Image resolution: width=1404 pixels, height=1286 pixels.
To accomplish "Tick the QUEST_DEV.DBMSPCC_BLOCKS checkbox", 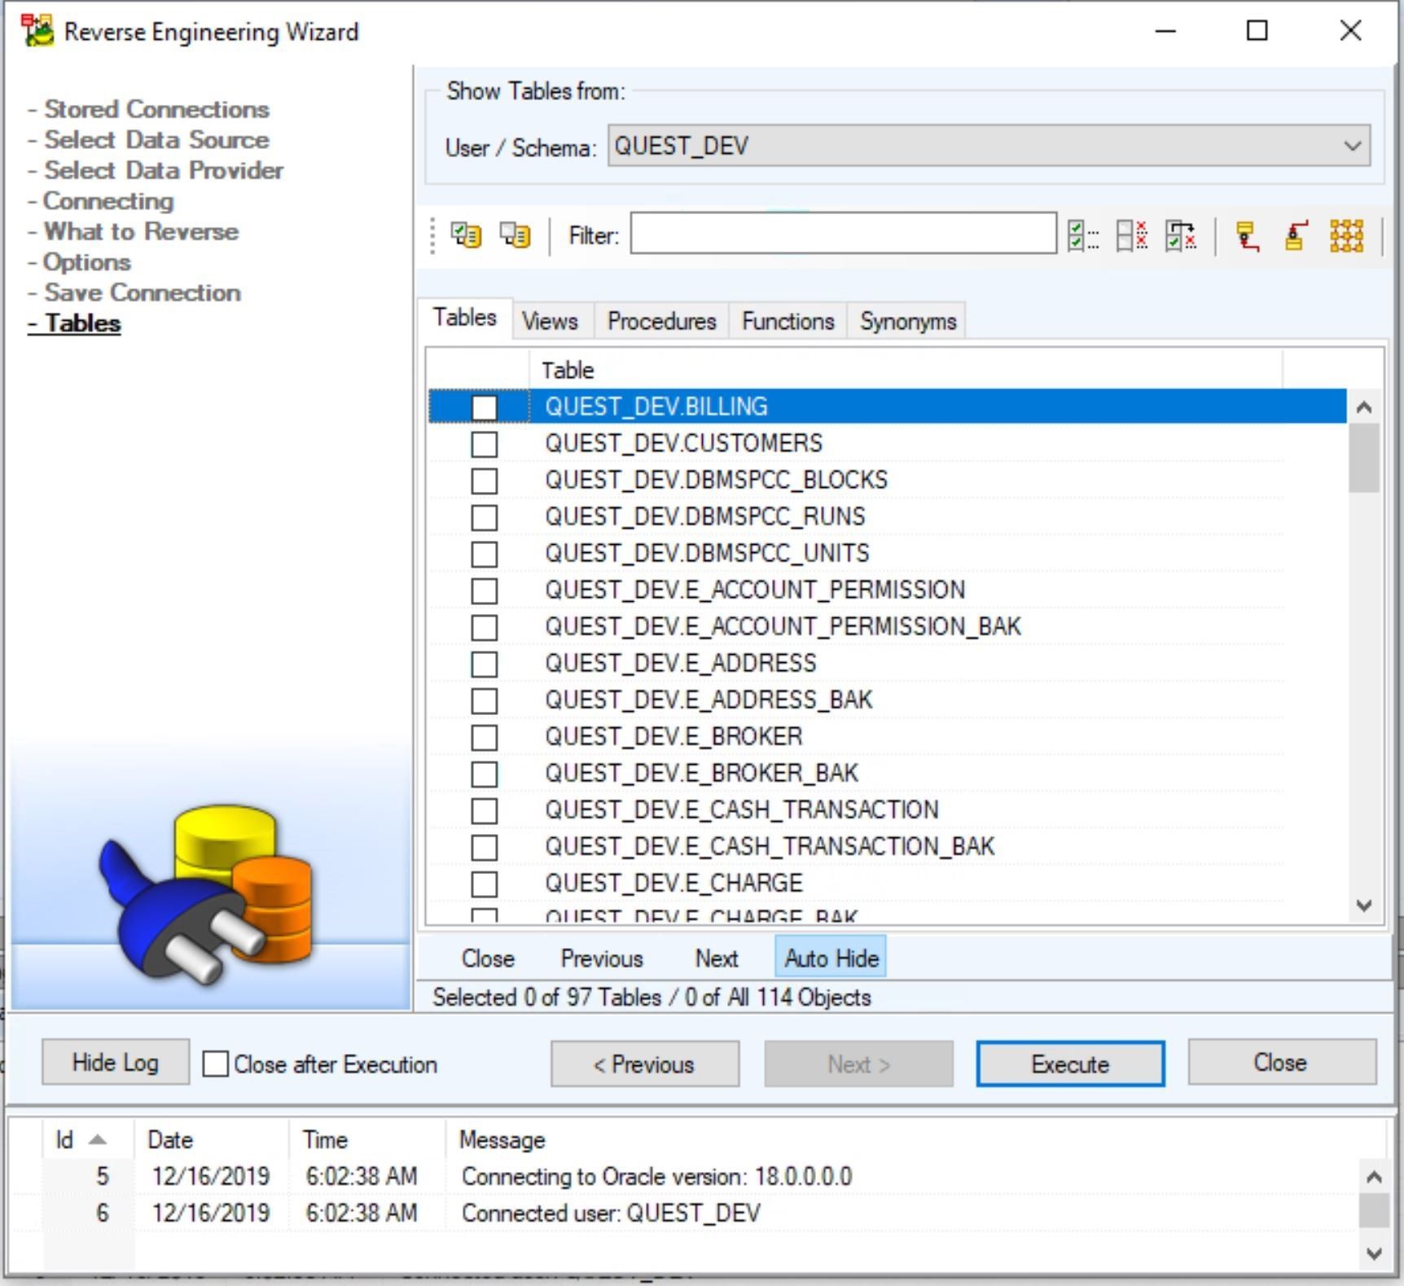I will click(x=485, y=481).
